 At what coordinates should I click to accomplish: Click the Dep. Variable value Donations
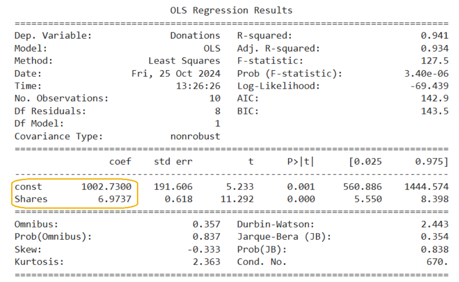pyautogui.click(x=195, y=36)
